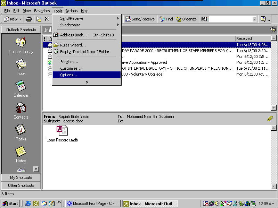Open the toolbar options dropdown arrow
278x208 pixels.
(269, 20)
